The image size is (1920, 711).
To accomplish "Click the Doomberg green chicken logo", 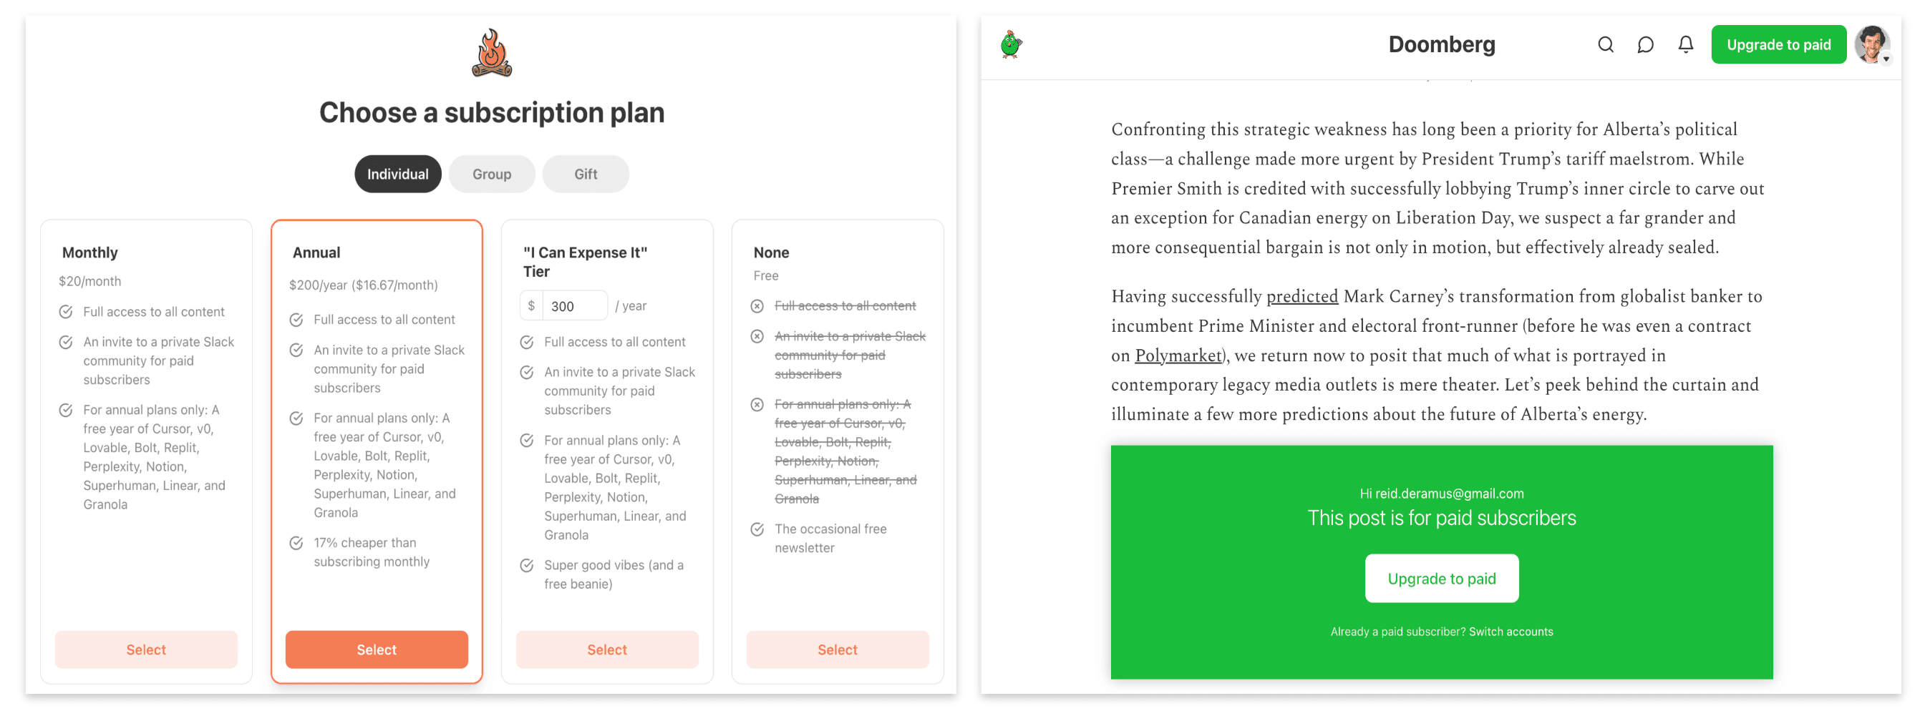I will (x=1011, y=44).
